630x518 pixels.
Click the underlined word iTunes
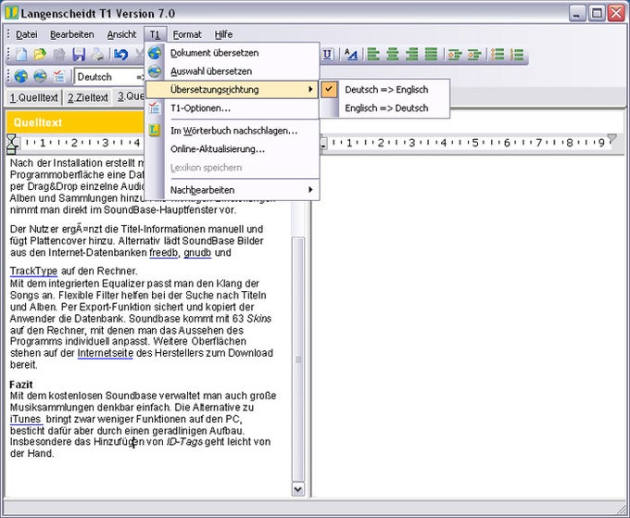26,419
